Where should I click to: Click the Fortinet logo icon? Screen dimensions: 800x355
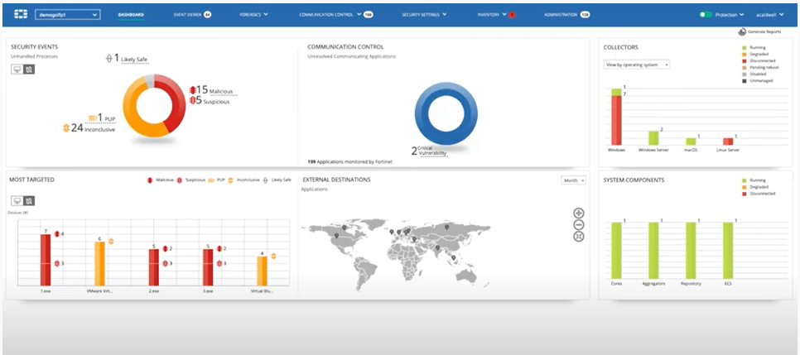tap(21, 14)
